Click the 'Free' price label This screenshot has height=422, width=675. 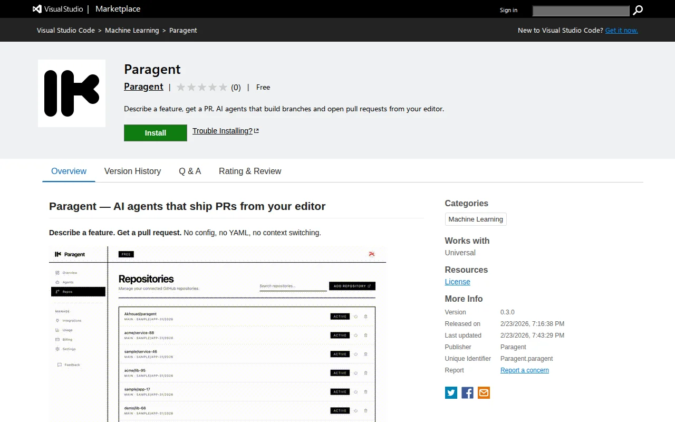[x=263, y=88]
